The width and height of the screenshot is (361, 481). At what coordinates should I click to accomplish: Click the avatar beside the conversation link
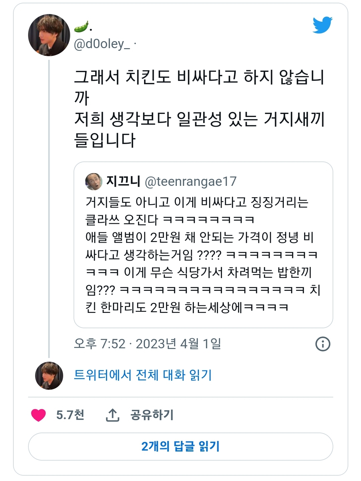(49, 375)
